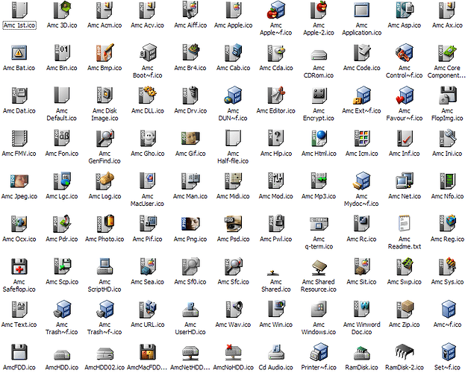Select the Amc Encrypt.ico icon
The width and height of the screenshot is (468, 373).
(319, 95)
